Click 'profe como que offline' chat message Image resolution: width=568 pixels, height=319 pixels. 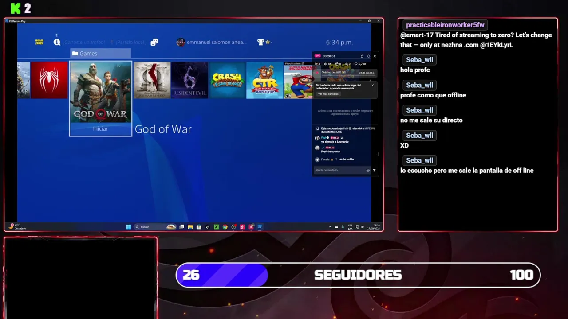pyautogui.click(x=433, y=95)
